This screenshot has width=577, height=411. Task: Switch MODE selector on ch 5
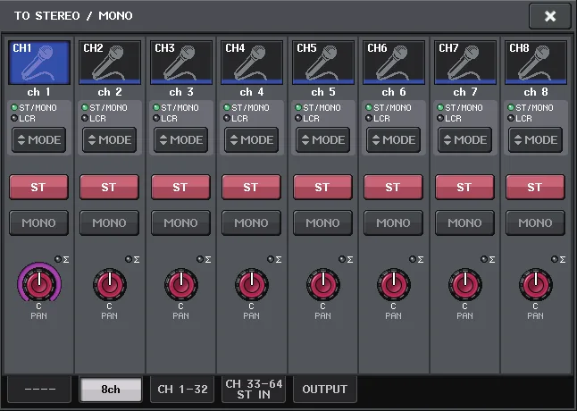322,139
